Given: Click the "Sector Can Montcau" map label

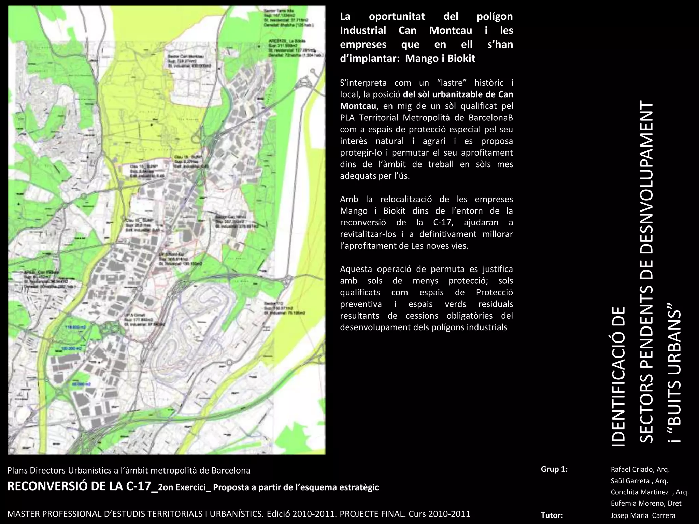Looking at the screenshot, I should (x=186, y=56).
